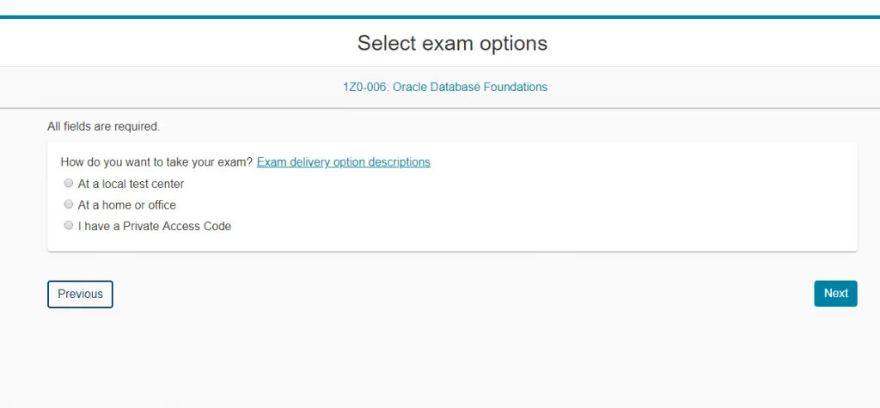Click the "At a local test center" label text
The width and height of the screenshot is (880, 408).
pyautogui.click(x=131, y=184)
